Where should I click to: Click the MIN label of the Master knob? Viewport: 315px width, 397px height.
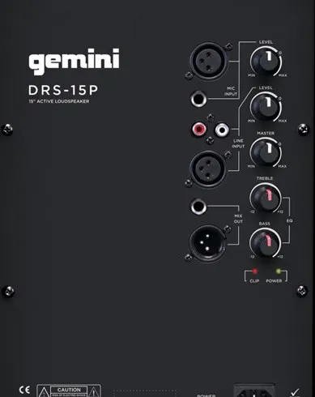coord(251,166)
